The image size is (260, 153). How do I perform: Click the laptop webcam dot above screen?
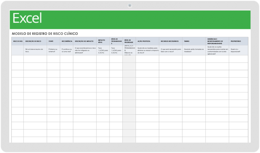click(130, 6)
